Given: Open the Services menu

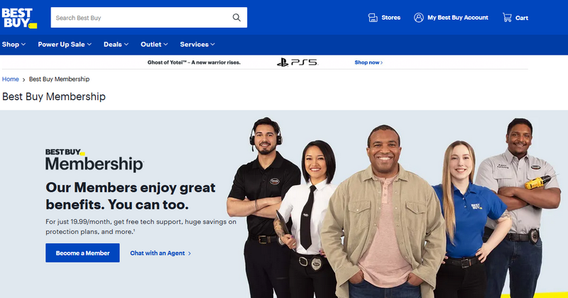Looking at the screenshot, I should tap(197, 44).
